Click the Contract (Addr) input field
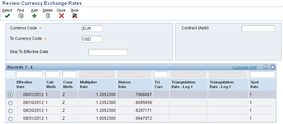The width and height of the screenshot is (283, 124). [258, 28]
